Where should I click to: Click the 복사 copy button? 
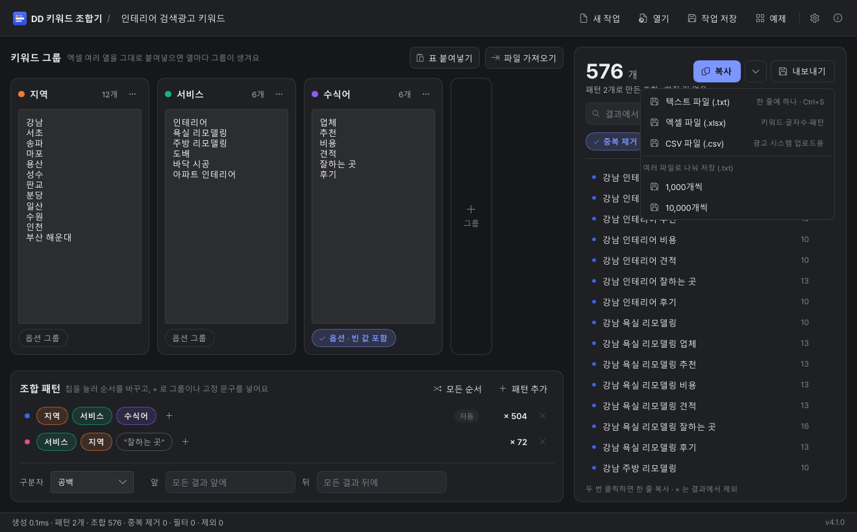coord(717,71)
